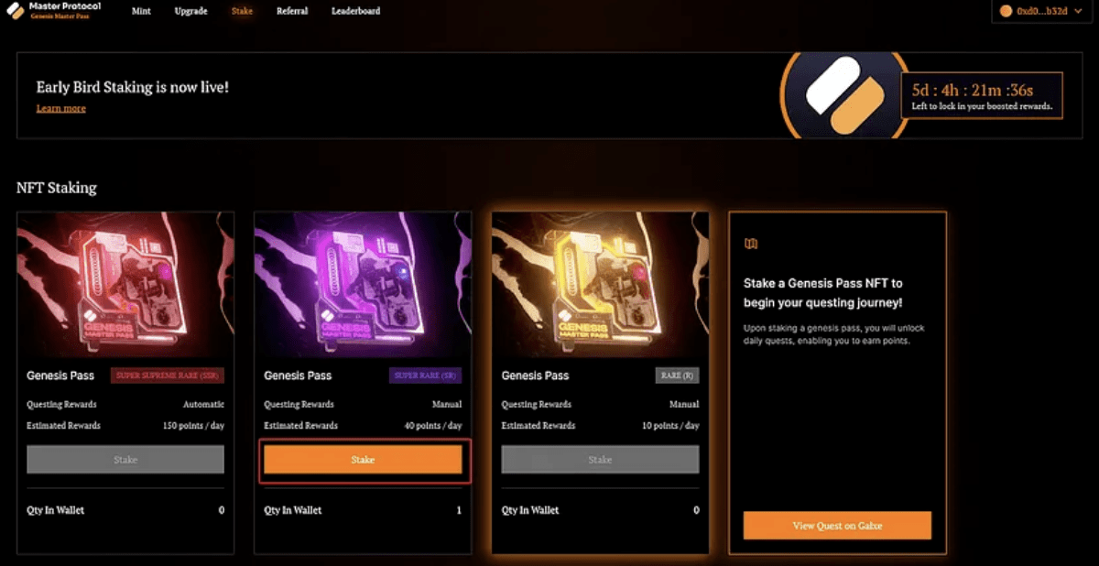
Task: Click the RARE (R) badge
Action: 678,376
